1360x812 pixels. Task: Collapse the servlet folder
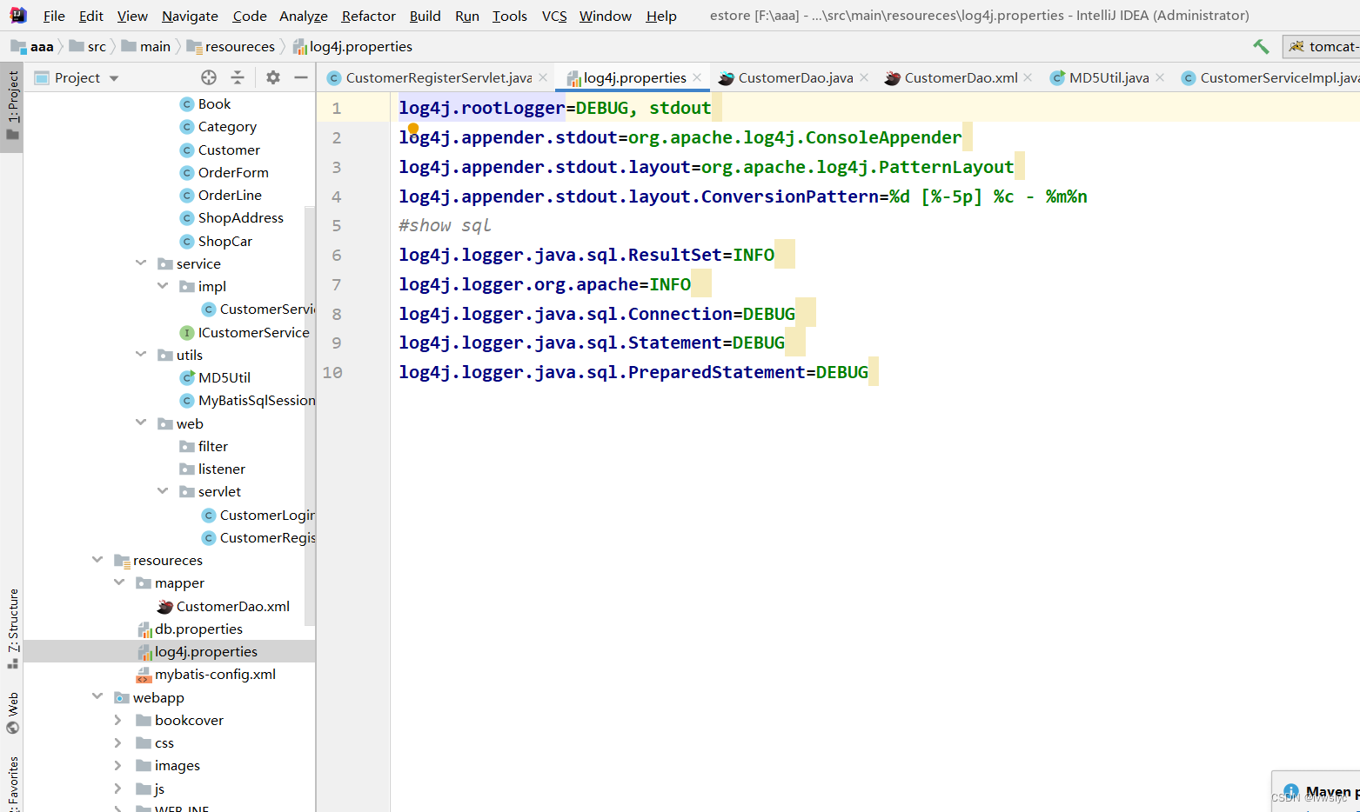point(163,490)
